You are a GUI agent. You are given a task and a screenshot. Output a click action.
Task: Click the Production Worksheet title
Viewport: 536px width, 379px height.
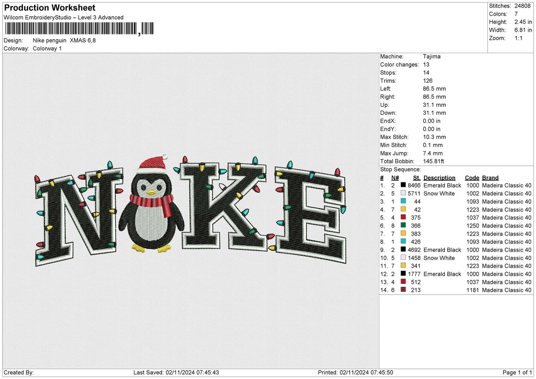coord(50,8)
